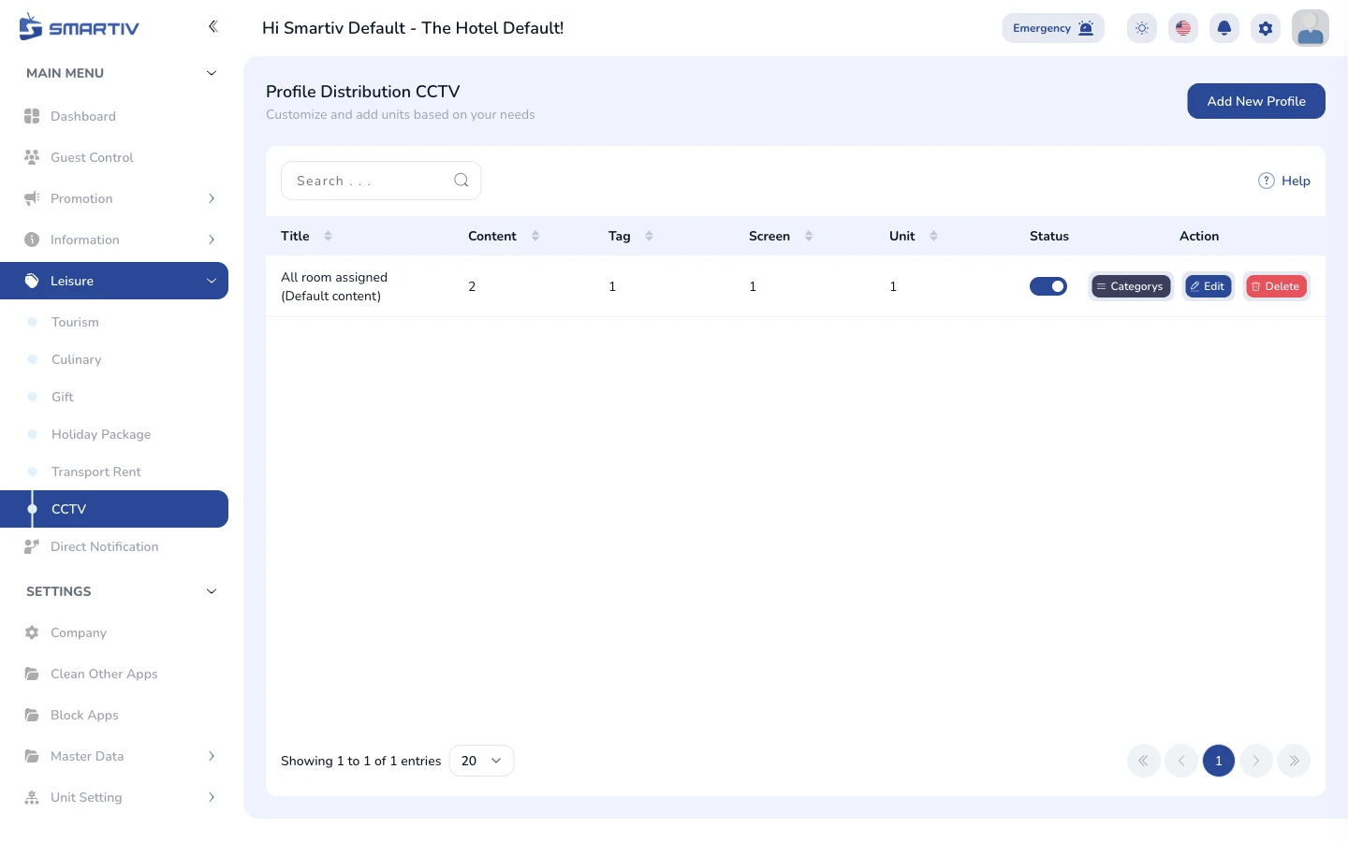This screenshot has width=1348, height=842.
Task: Go to previous page pagination button
Action: click(1181, 761)
